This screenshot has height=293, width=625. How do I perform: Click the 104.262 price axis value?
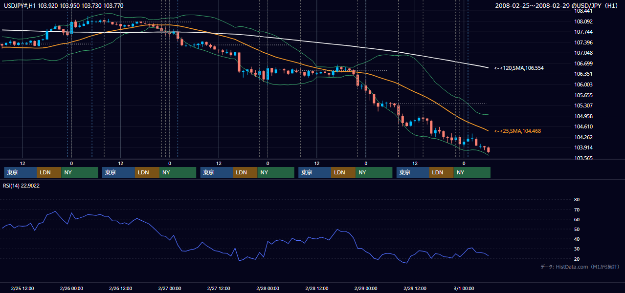(x=584, y=137)
